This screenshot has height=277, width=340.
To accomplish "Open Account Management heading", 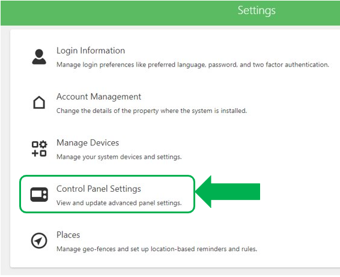I will (99, 97).
